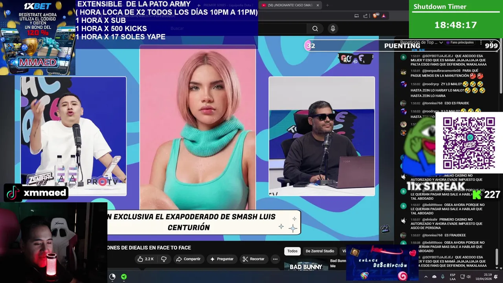Click username @jeanpaulbracamonte08 in chat
The width and height of the screenshot is (503, 283).
tap(441, 71)
